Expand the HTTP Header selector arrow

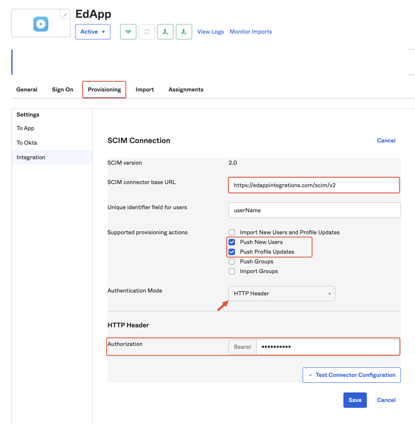(329, 293)
